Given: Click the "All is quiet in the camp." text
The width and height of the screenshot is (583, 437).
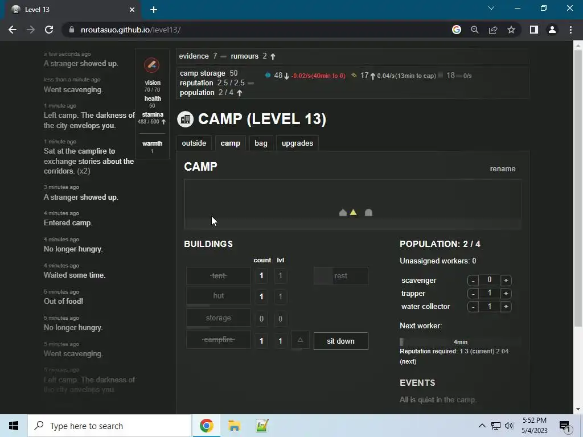Looking at the screenshot, I should pos(438,400).
